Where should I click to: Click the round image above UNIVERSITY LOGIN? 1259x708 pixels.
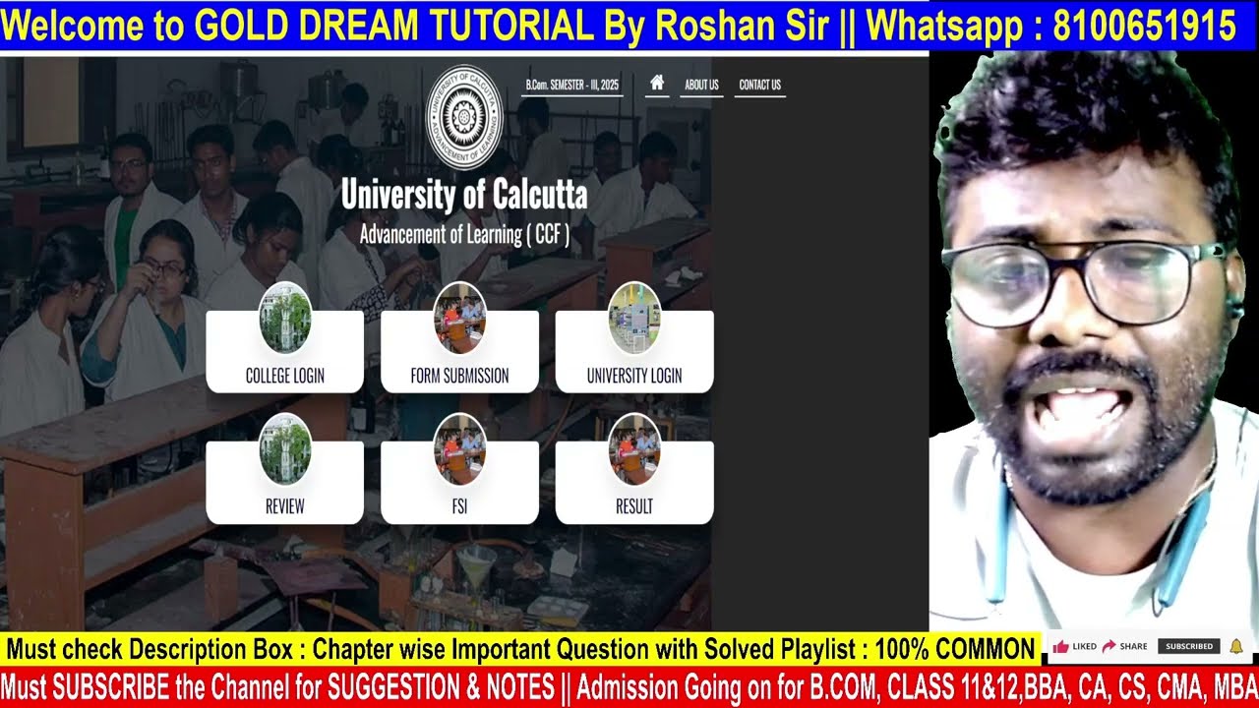tap(634, 319)
